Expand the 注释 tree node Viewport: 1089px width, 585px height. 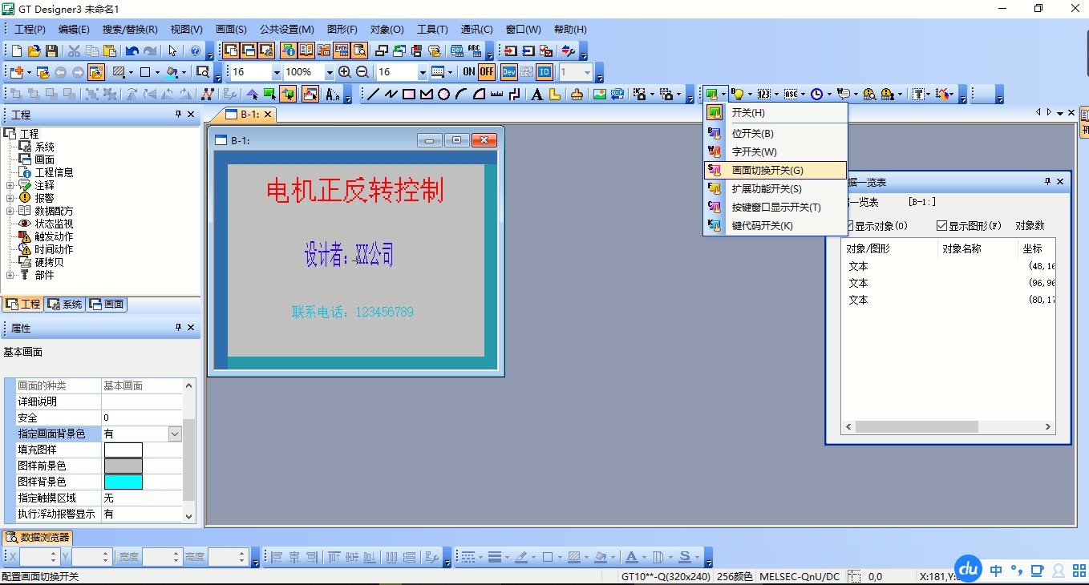10,185
